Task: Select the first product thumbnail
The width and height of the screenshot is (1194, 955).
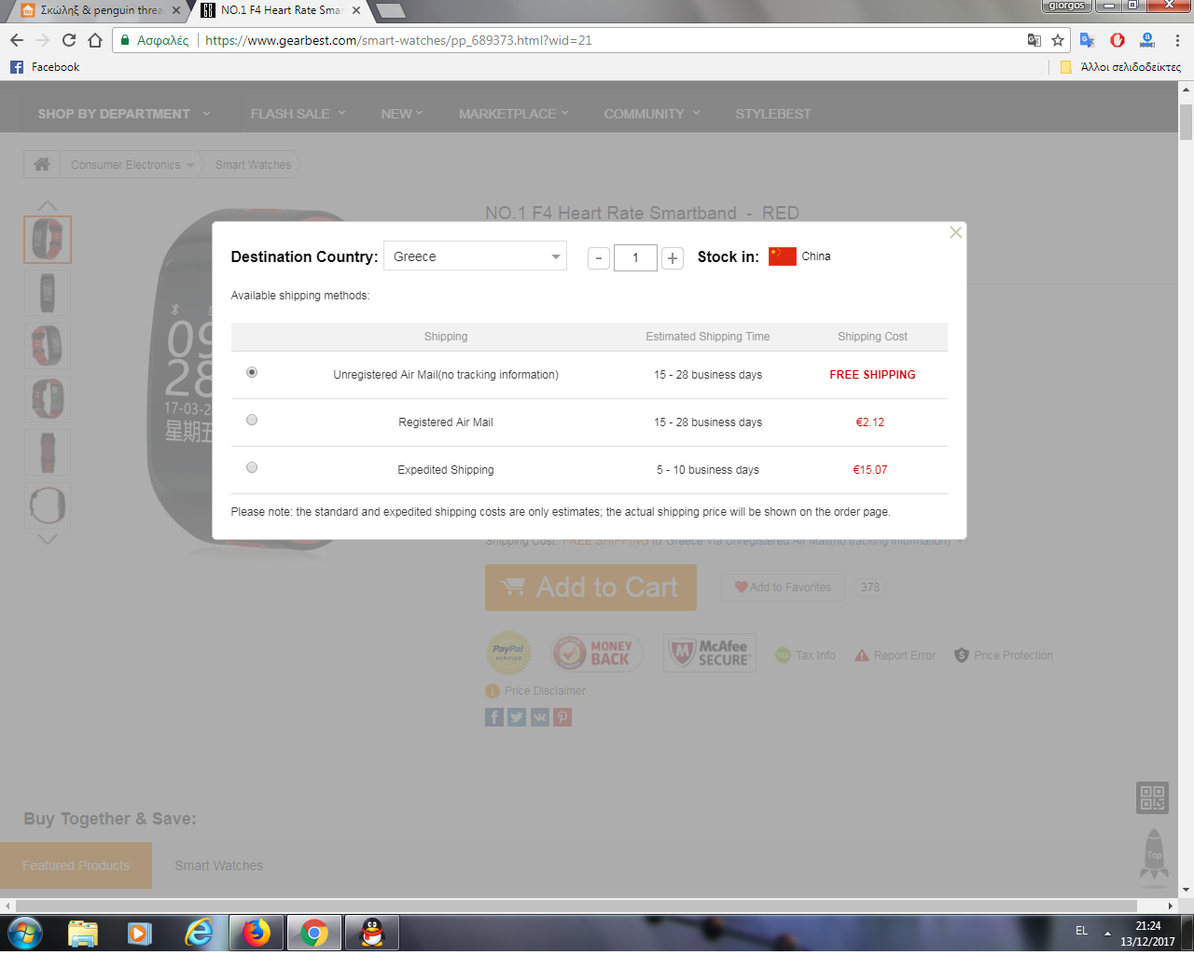Action: point(48,239)
